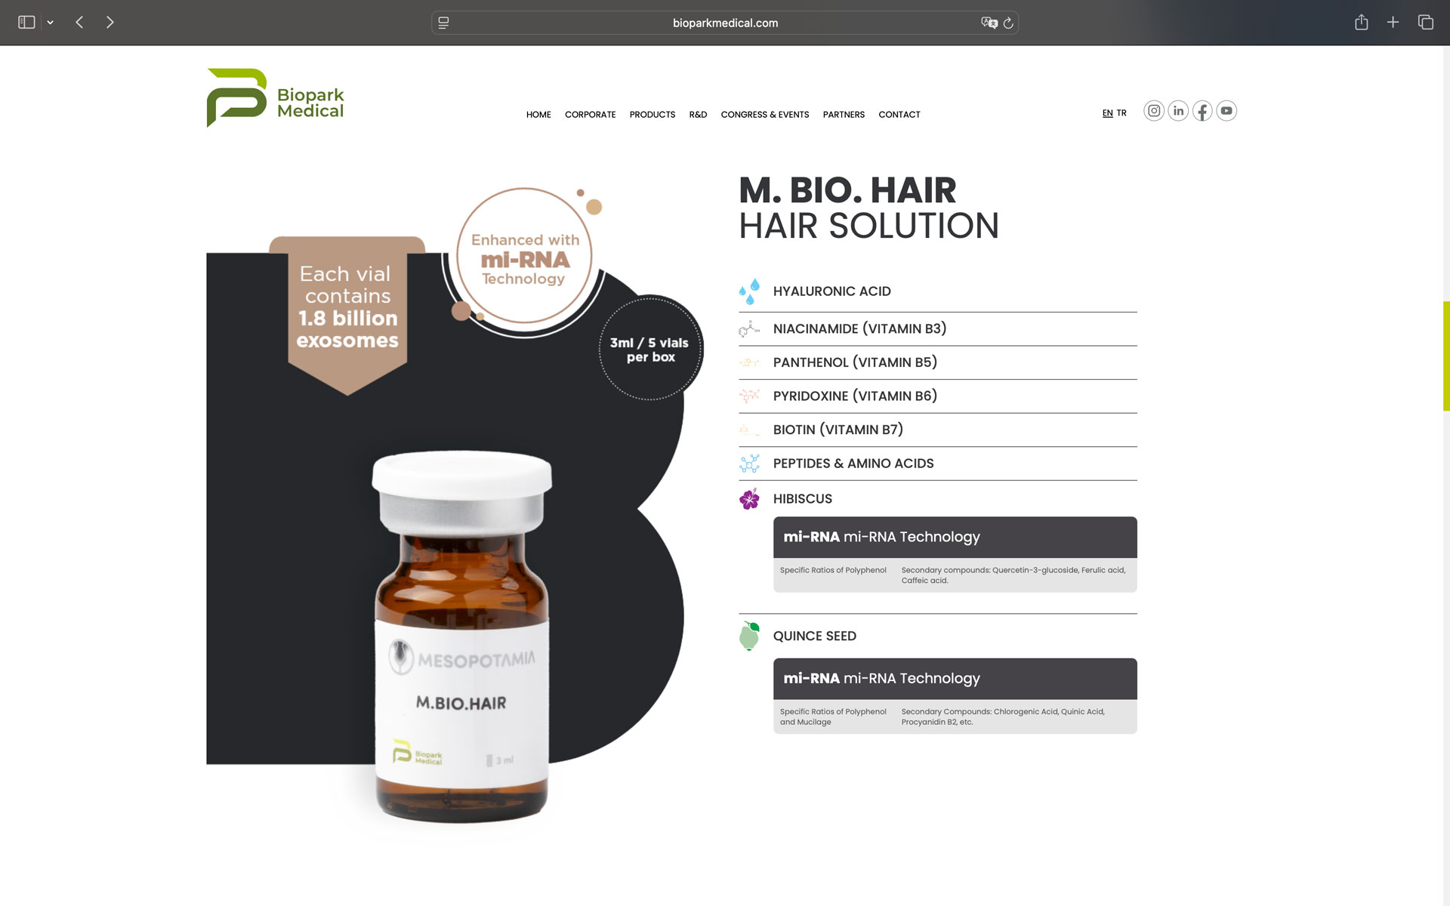Go back to previous page

click(x=79, y=23)
